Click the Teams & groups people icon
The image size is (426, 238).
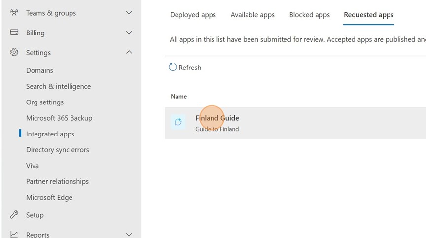[x=14, y=13]
